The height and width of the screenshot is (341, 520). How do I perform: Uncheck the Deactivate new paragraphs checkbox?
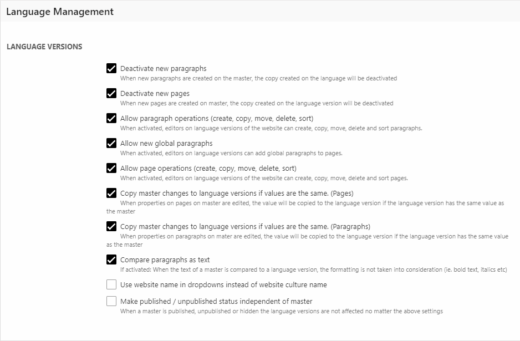coord(111,69)
